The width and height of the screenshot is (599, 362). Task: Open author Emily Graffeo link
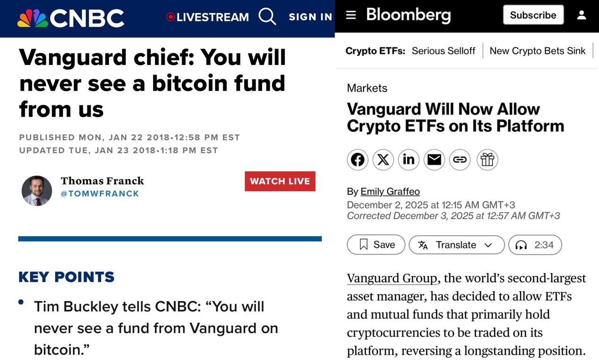pyautogui.click(x=390, y=192)
